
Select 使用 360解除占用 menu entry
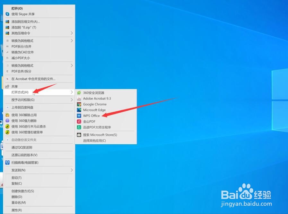pyautogui.click(x=39, y=115)
